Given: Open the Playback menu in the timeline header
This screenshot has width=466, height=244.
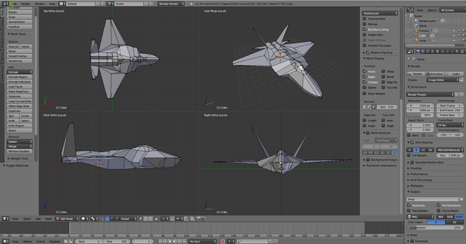Looking at the screenshot, I should click(55, 241).
